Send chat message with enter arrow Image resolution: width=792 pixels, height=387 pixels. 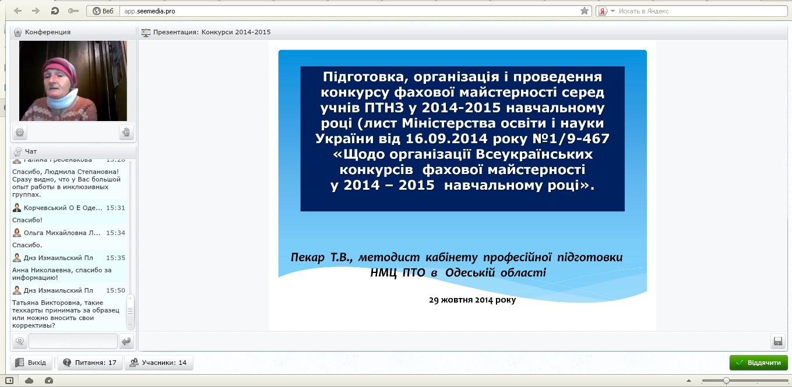126,341
